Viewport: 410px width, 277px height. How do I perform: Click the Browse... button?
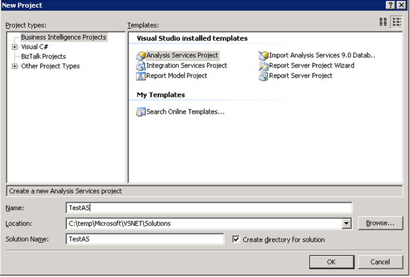(380, 223)
